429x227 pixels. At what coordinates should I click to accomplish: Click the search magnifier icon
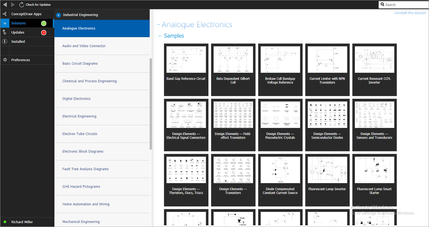tap(382, 4)
